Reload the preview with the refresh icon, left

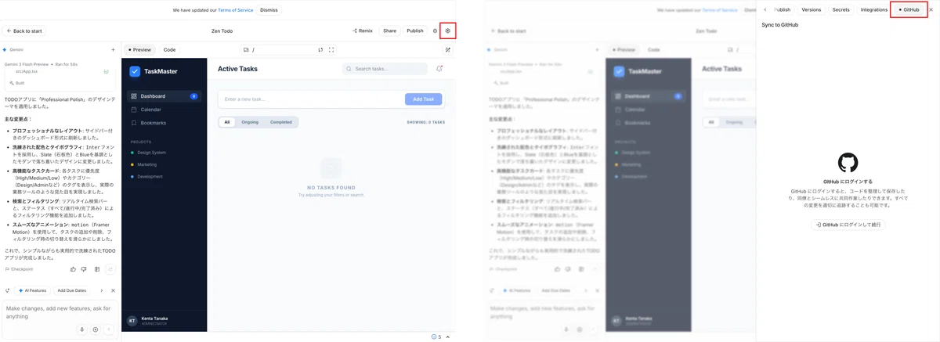click(320, 49)
